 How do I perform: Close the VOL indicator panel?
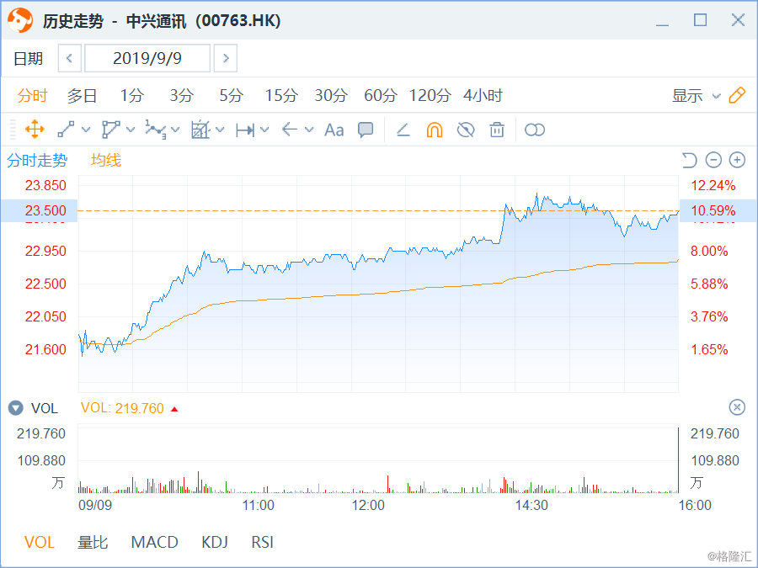(x=737, y=407)
